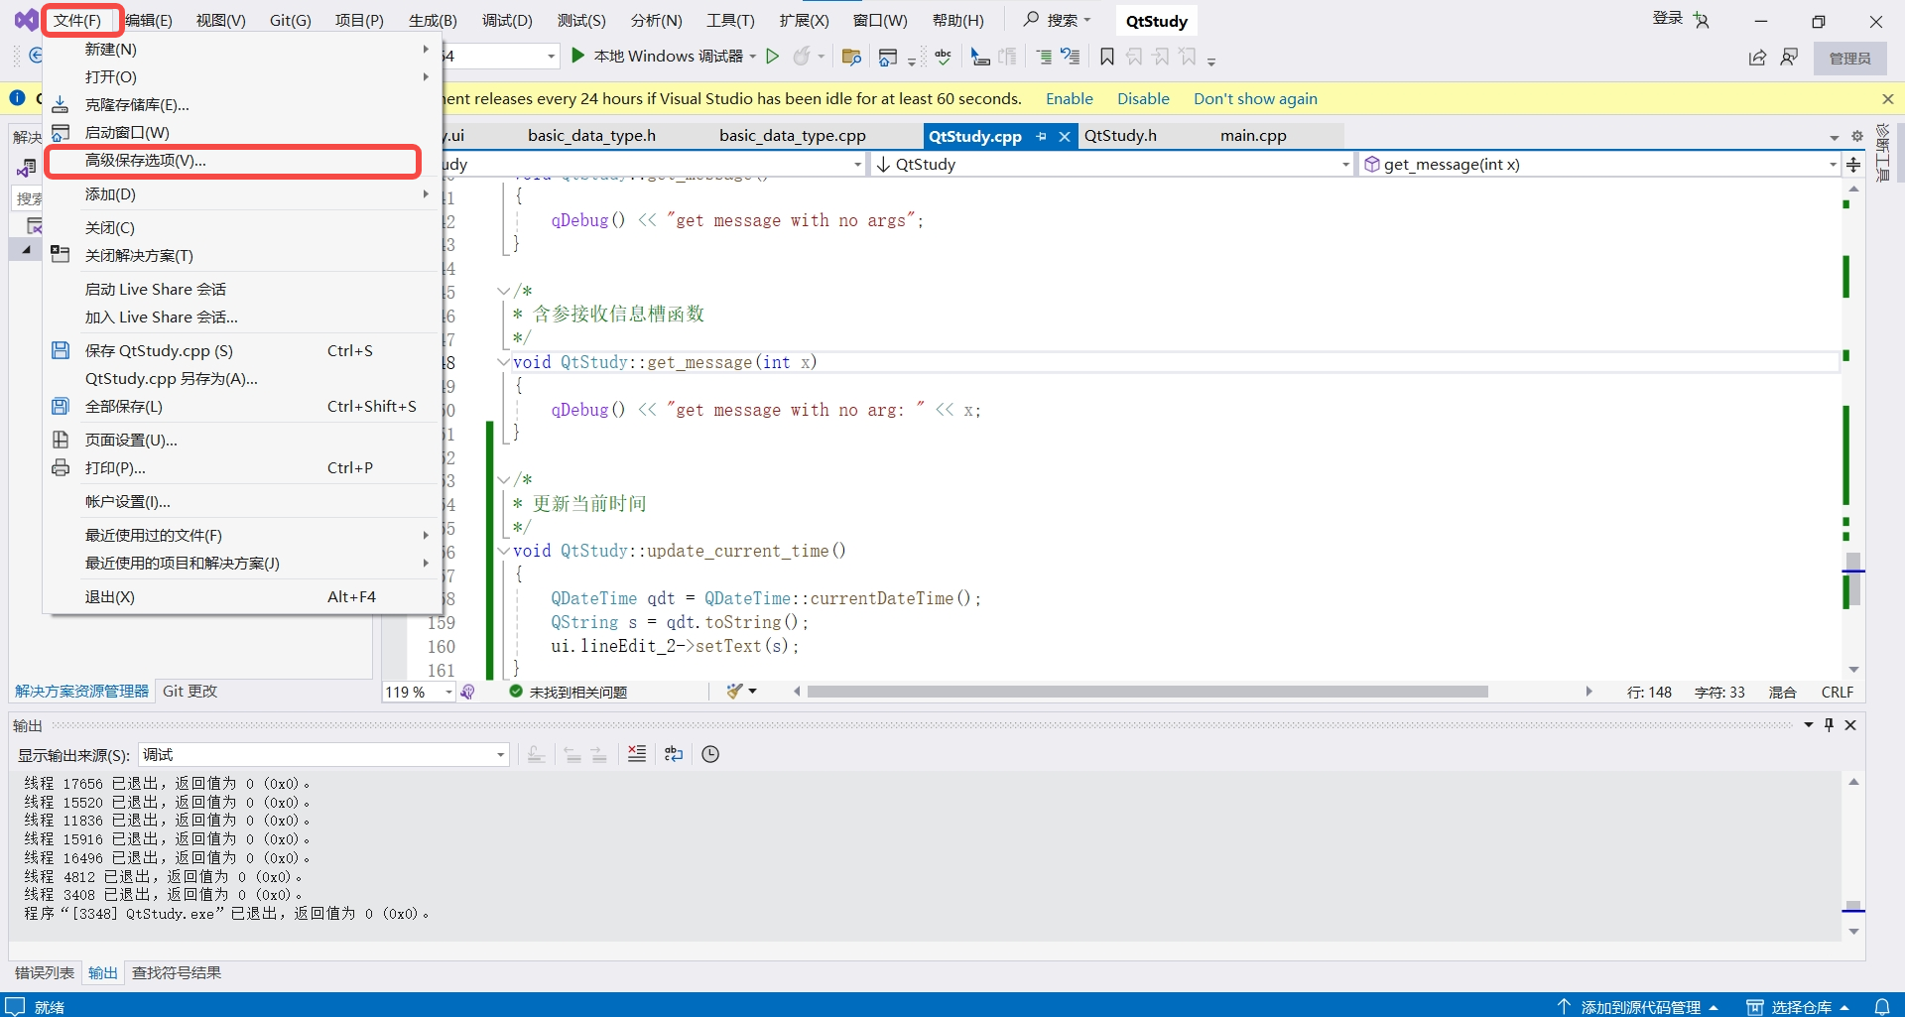Click the output panel scroll down arrow
This screenshot has width=1905, height=1017.
[1853, 933]
